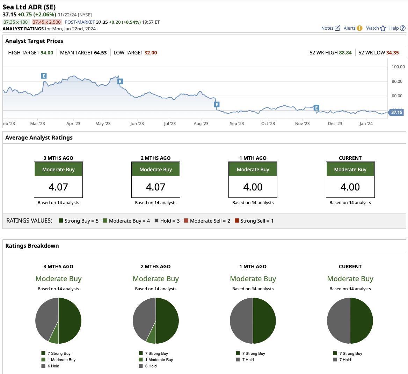
Task: Click the 3 Mths Ago pie chart
Action: [58, 321]
